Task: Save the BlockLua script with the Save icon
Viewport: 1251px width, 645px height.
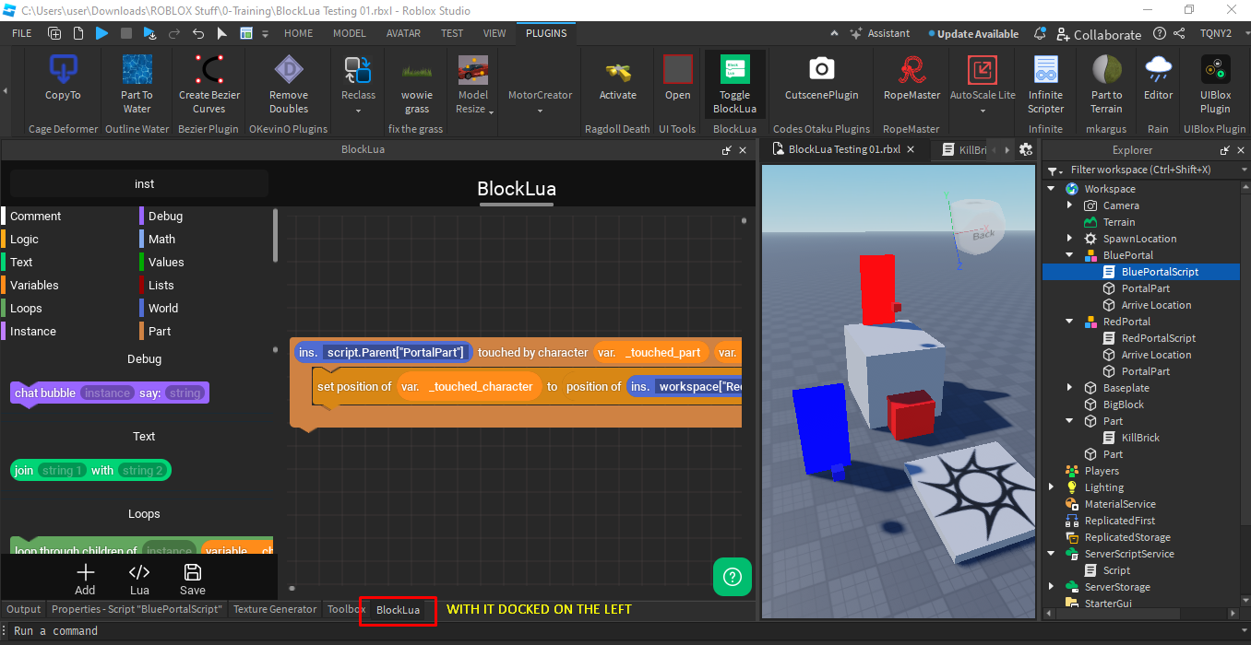Action: [x=192, y=571]
